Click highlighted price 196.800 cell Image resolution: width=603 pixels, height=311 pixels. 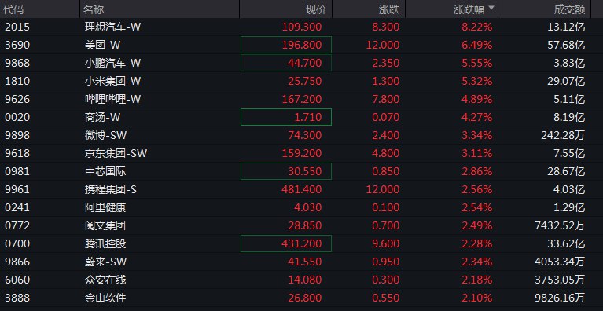pyautogui.click(x=286, y=45)
